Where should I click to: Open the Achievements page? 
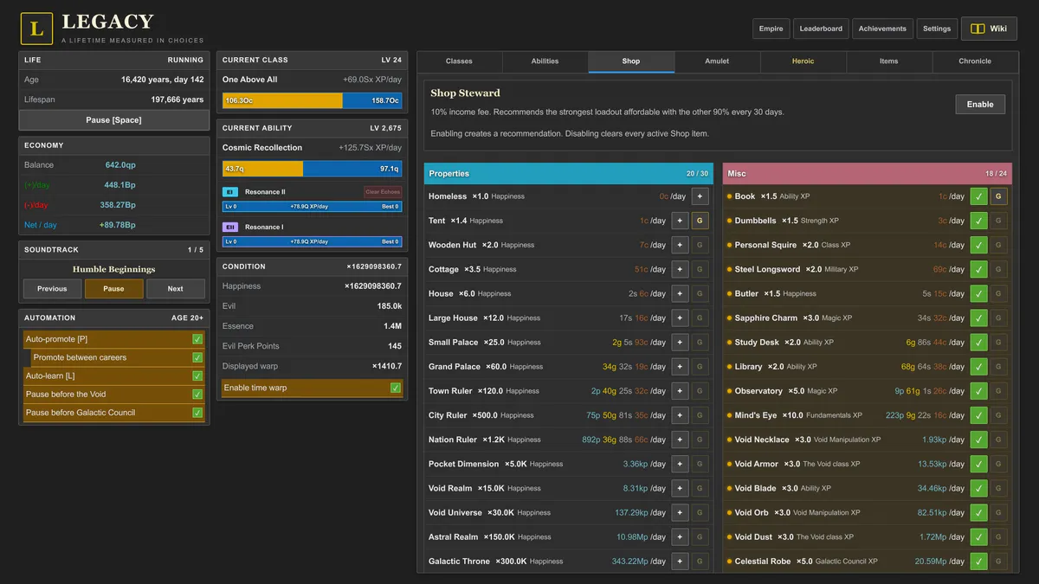(882, 29)
